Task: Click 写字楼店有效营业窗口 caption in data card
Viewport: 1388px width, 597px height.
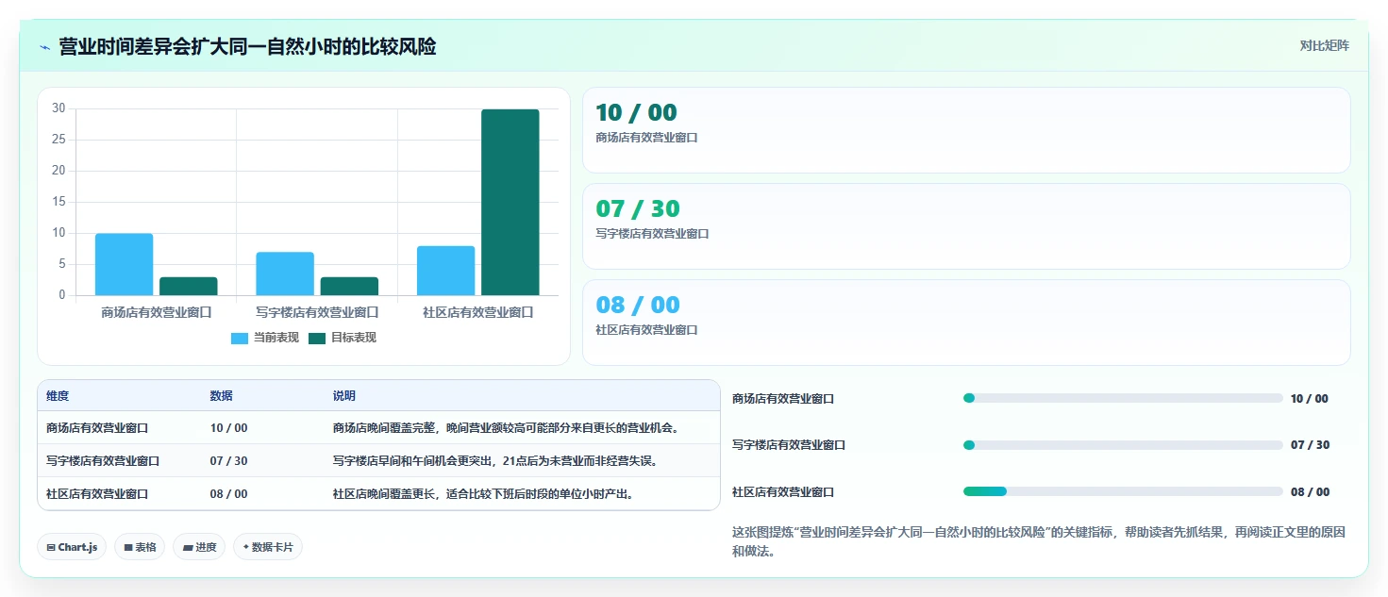Action: (x=652, y=234)
